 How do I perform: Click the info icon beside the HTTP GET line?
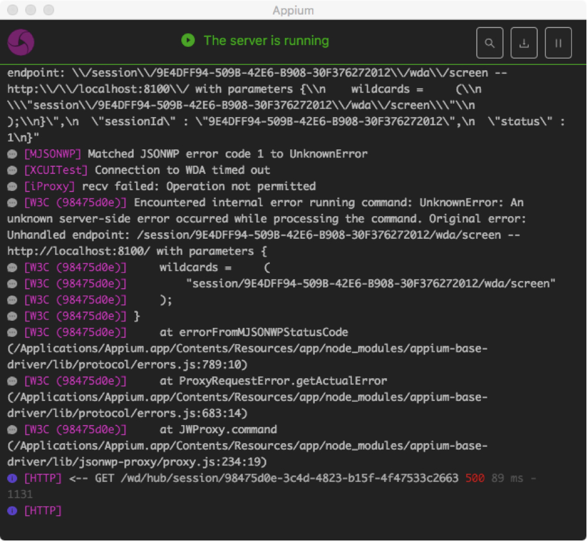click(12, 478)
